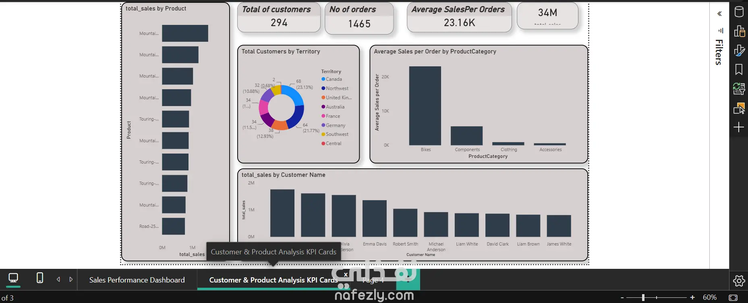The image size is (748, 303).
Task: Filter by Northwest in territory legend
Action: [x=335, y=88]
